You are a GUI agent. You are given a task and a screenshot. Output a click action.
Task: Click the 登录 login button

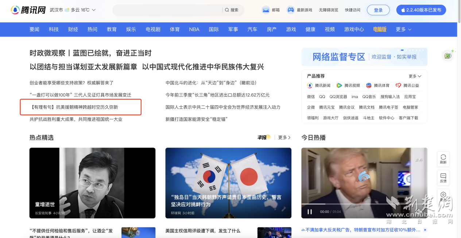(378, 10)
